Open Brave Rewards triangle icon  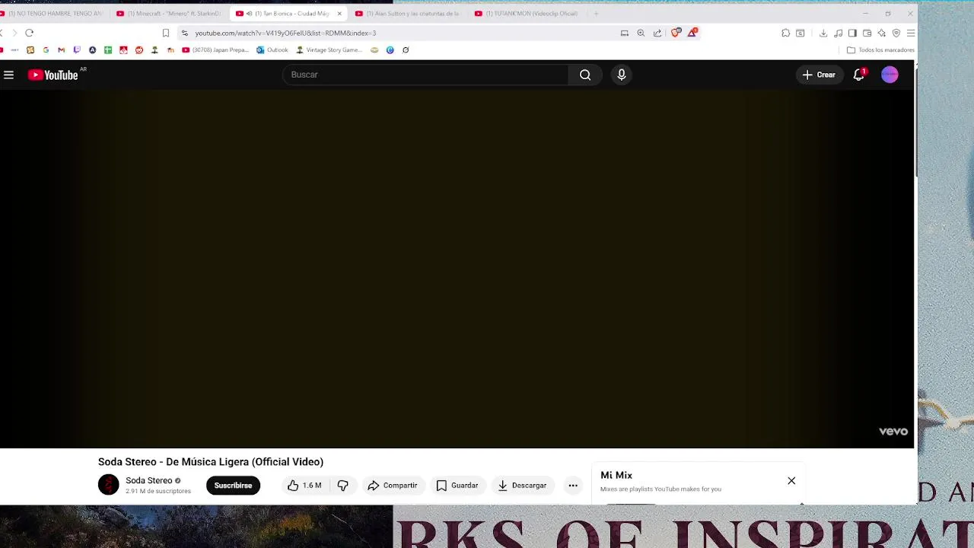(x=692, y=33)
